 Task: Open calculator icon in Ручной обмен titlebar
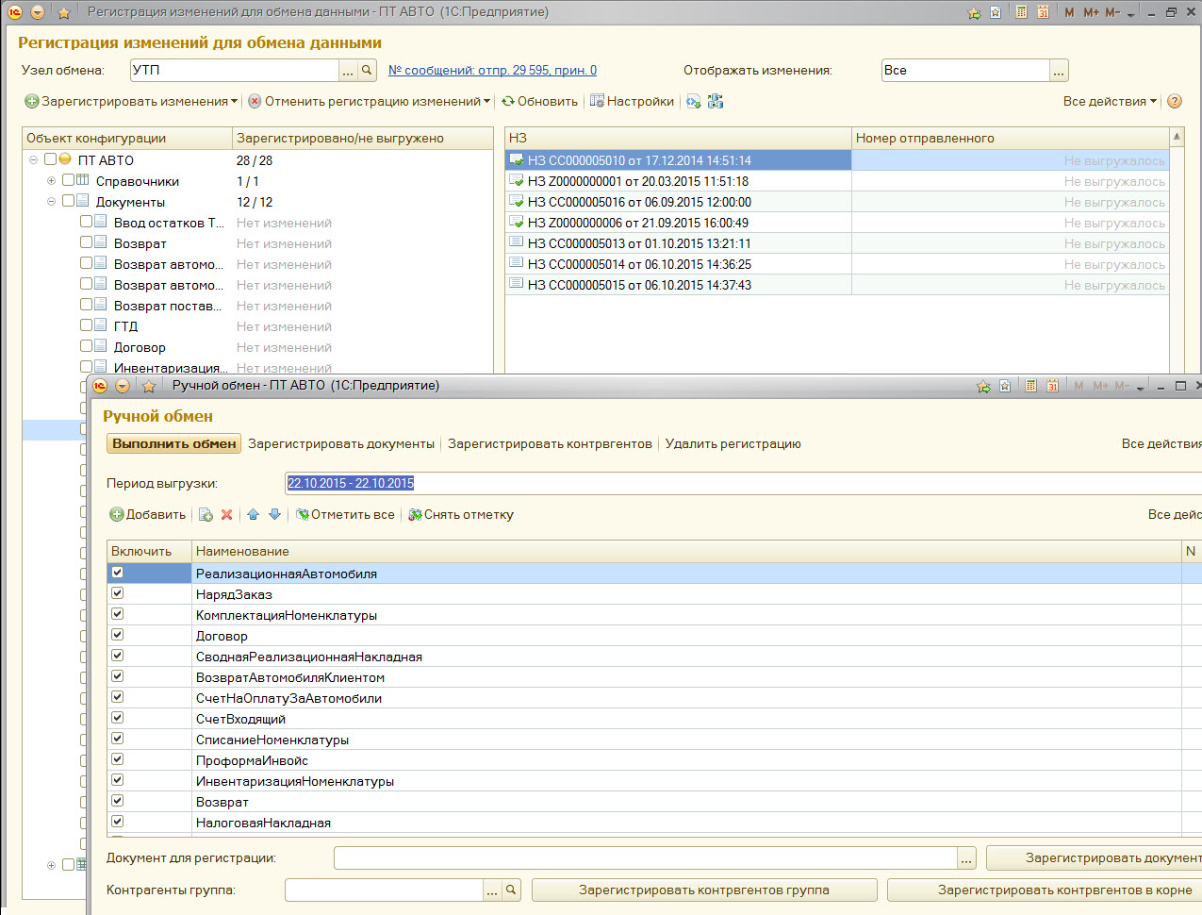pyautogui.click(x=1031, y=386)
